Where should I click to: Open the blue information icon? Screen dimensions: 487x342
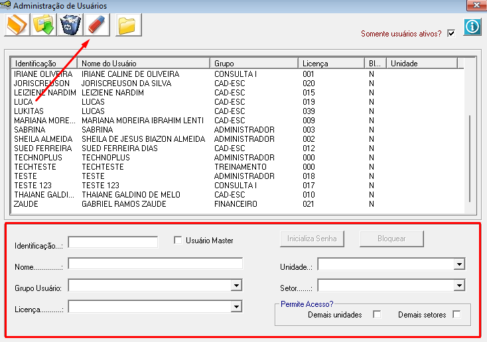pos(472,27)
